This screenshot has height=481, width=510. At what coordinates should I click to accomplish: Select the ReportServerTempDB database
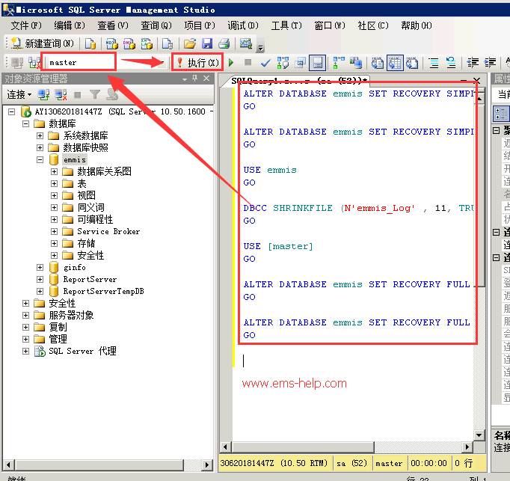[103, 291]
